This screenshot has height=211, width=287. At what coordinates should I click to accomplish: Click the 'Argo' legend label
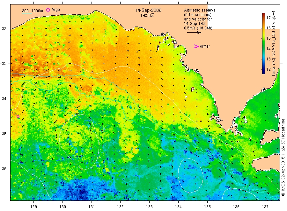tap(55, 10)
